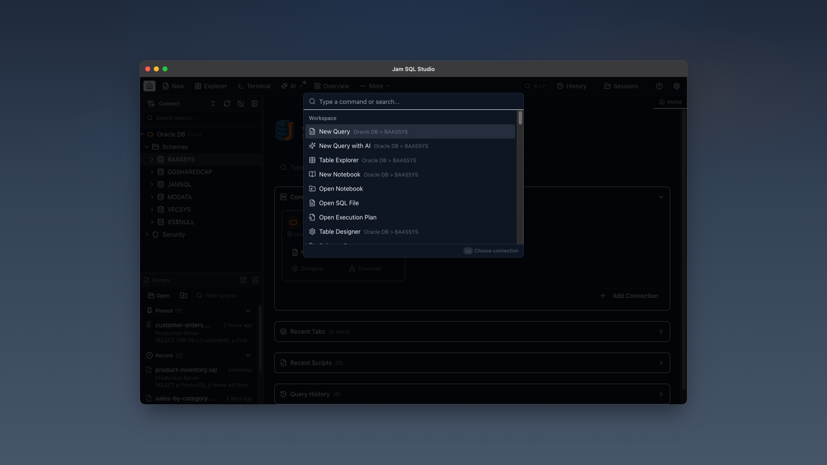Click the refresh connections icon
The image size is (827, 465).
[x=227, y=104]
